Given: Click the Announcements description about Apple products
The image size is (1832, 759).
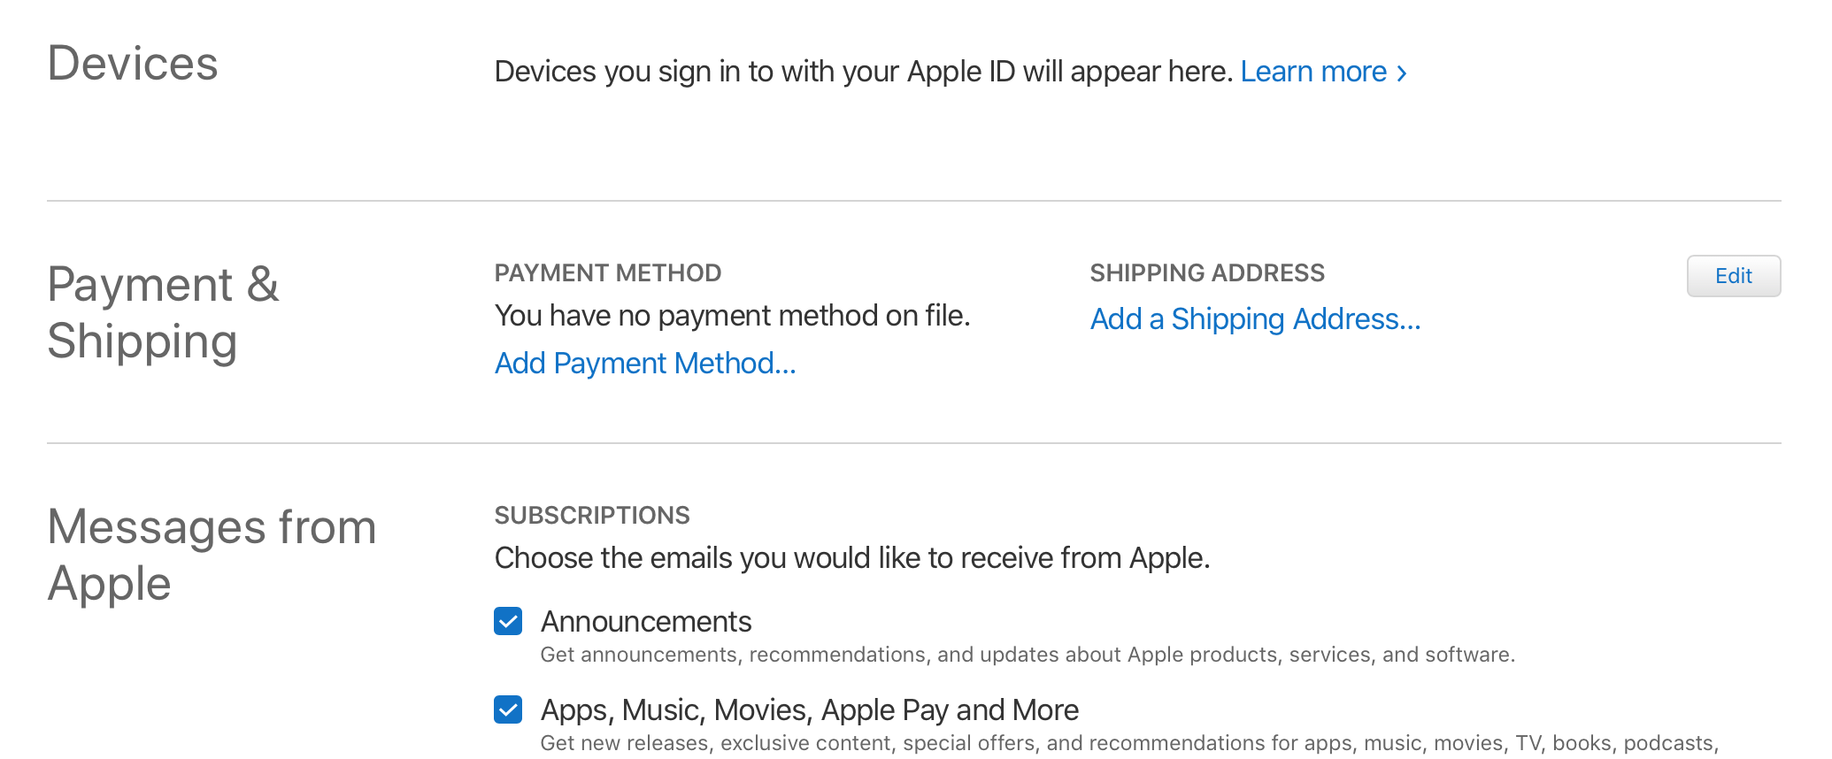Looking at the screenshot, I should click(x=1028, y=655).
